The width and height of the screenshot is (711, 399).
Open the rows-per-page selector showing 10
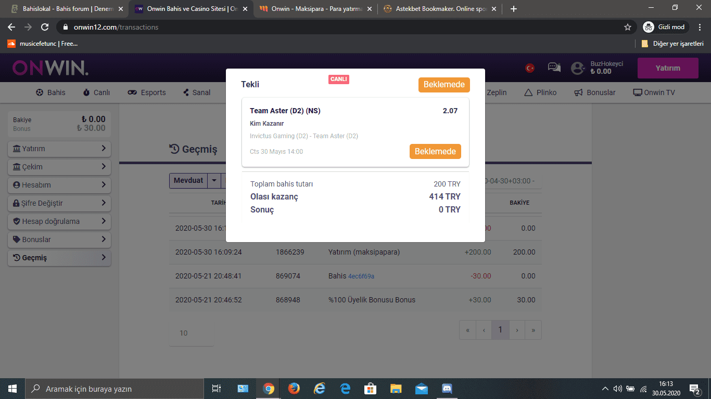[191, 333]
